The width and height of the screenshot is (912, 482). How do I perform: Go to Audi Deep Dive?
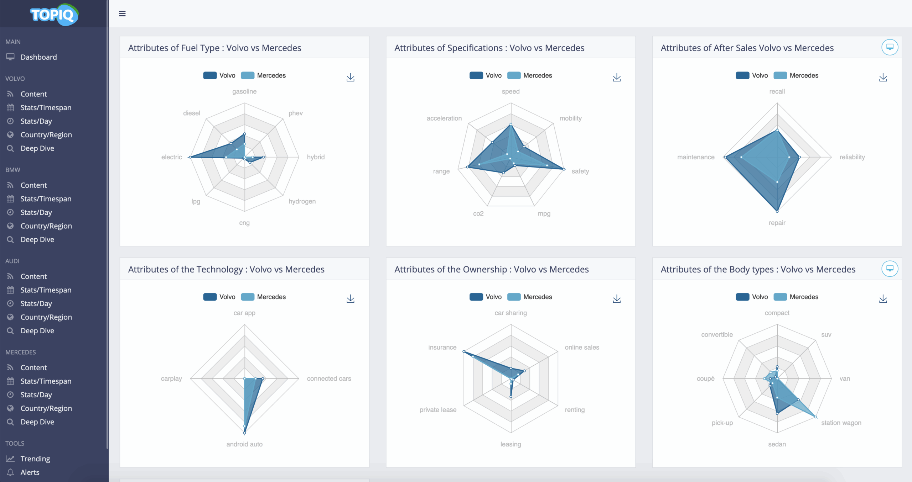click(37, 331)
